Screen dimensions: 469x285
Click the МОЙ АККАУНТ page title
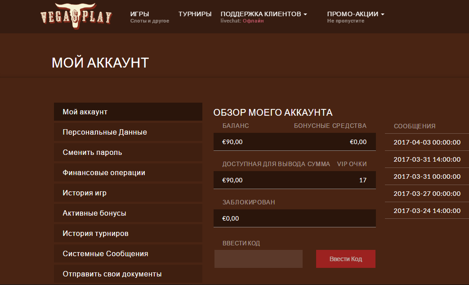[x=100, y=63]
